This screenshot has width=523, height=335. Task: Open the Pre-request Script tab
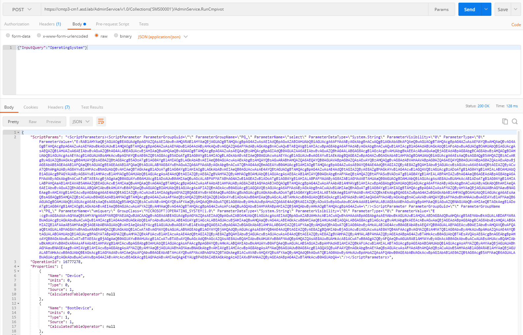click(112, 24)
